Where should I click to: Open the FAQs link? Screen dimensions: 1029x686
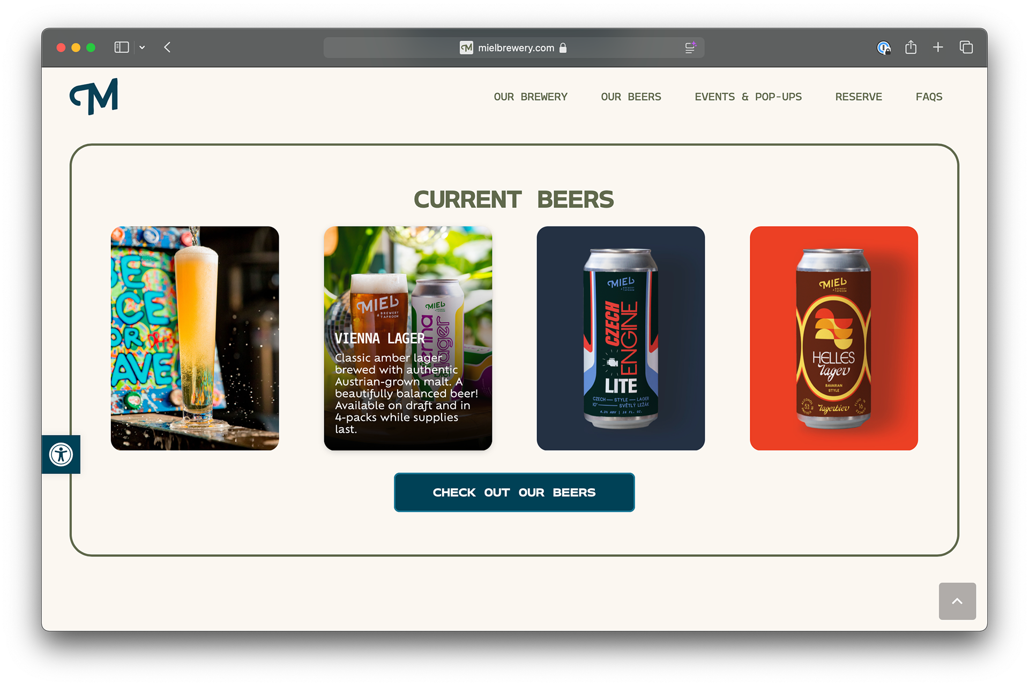coord(929,97)
